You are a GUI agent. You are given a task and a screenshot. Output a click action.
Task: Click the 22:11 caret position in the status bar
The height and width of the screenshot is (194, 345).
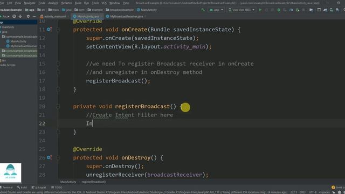coord(293,192)
